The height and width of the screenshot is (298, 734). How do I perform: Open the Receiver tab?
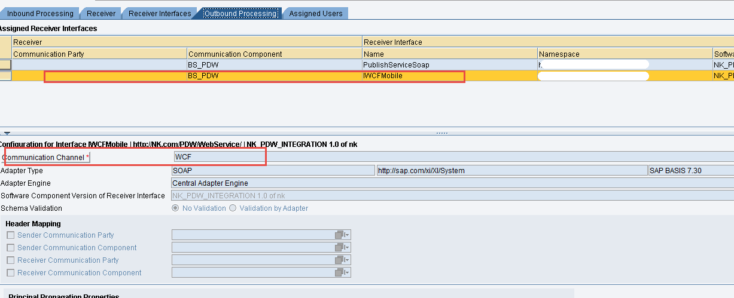pyautogui.click(x=101, y=13)
